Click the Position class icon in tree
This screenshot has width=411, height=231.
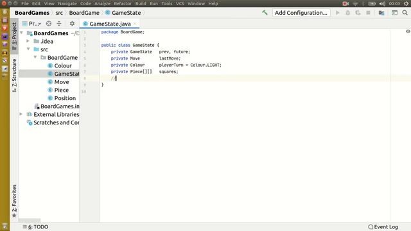[50, 98]
